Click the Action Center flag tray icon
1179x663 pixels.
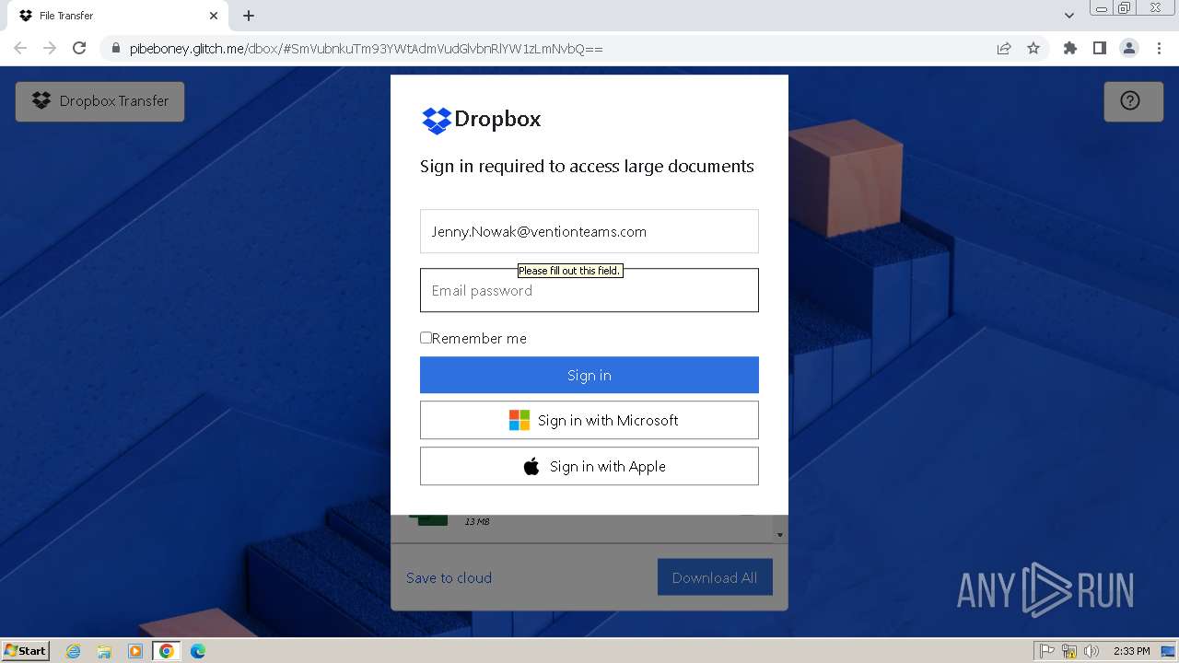point(1047,651)
